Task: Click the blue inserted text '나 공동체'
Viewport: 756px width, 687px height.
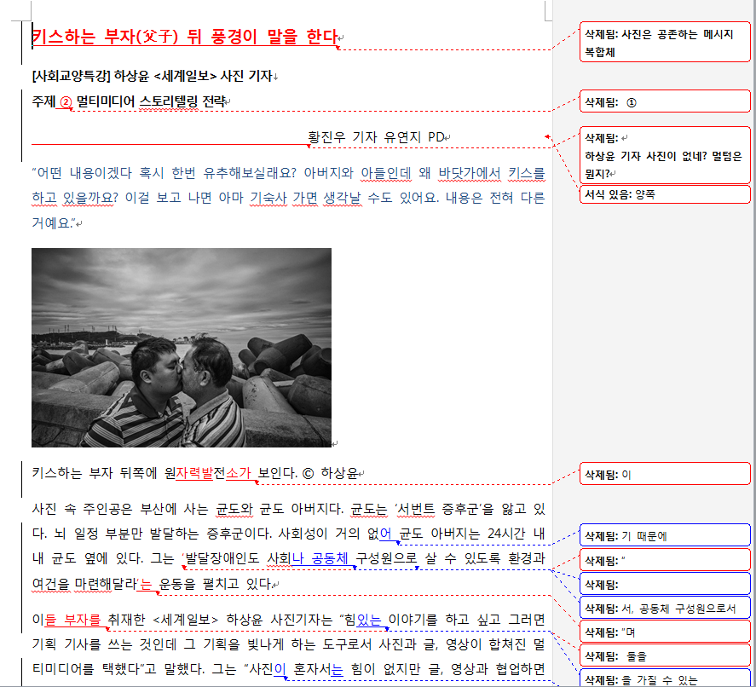Action: [x=320, y=558]
